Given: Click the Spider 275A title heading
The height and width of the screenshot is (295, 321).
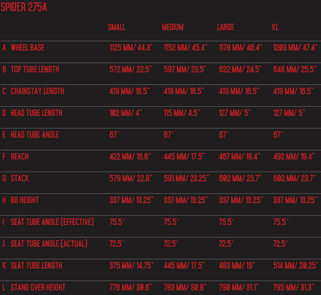Looking at the screenshot, I should point(24,7).
